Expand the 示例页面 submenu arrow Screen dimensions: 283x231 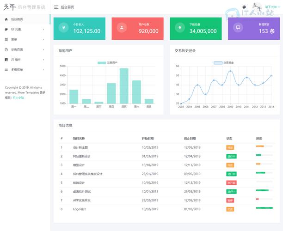coord(43,49)
